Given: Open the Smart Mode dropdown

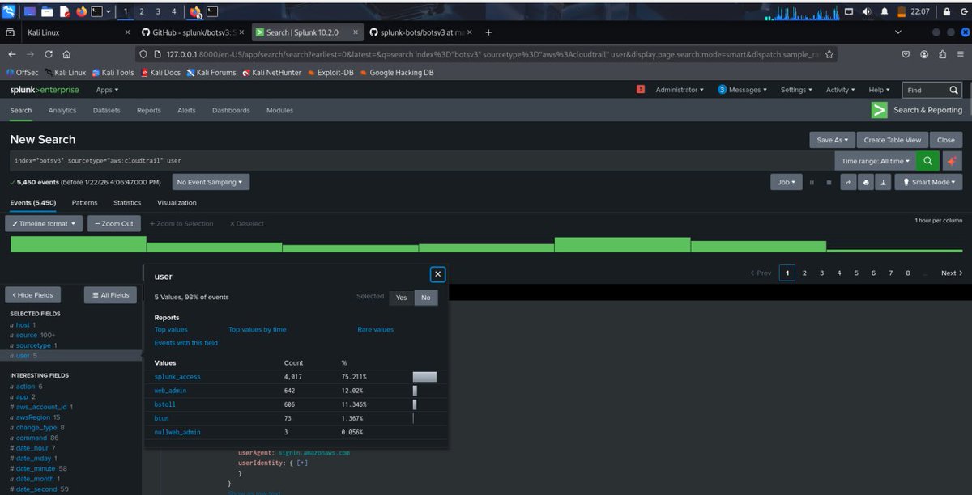Looking at the screenshot, I should [x=928, y=183].
